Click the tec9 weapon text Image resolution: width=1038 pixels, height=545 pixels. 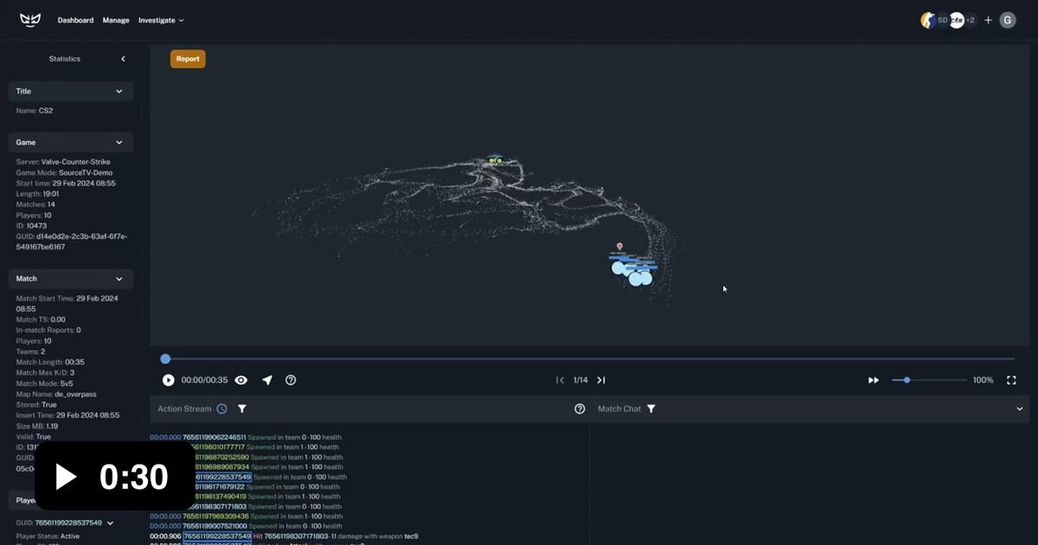coord(412,536)
